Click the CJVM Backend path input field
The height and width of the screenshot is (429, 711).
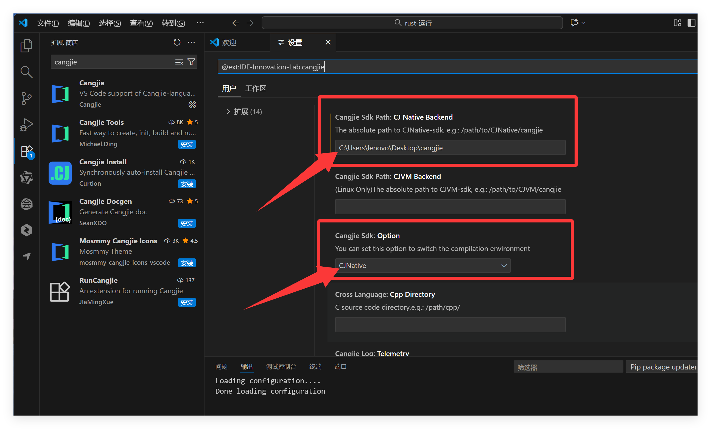[450, 207]
